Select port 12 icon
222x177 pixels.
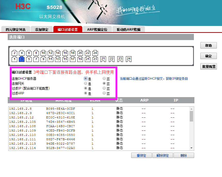point(51,53)
